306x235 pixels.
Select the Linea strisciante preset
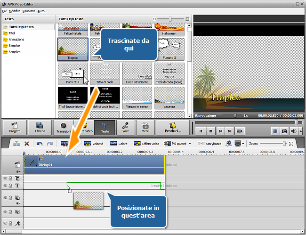click(x=137, y=73)
